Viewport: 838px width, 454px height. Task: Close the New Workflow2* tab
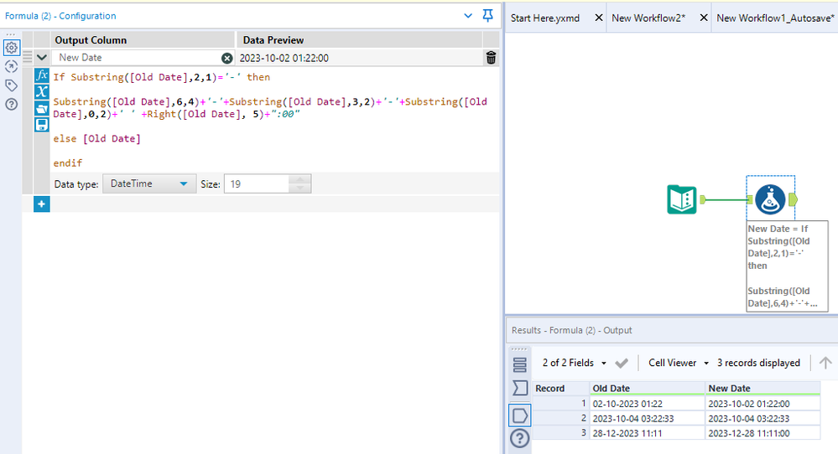703,18
